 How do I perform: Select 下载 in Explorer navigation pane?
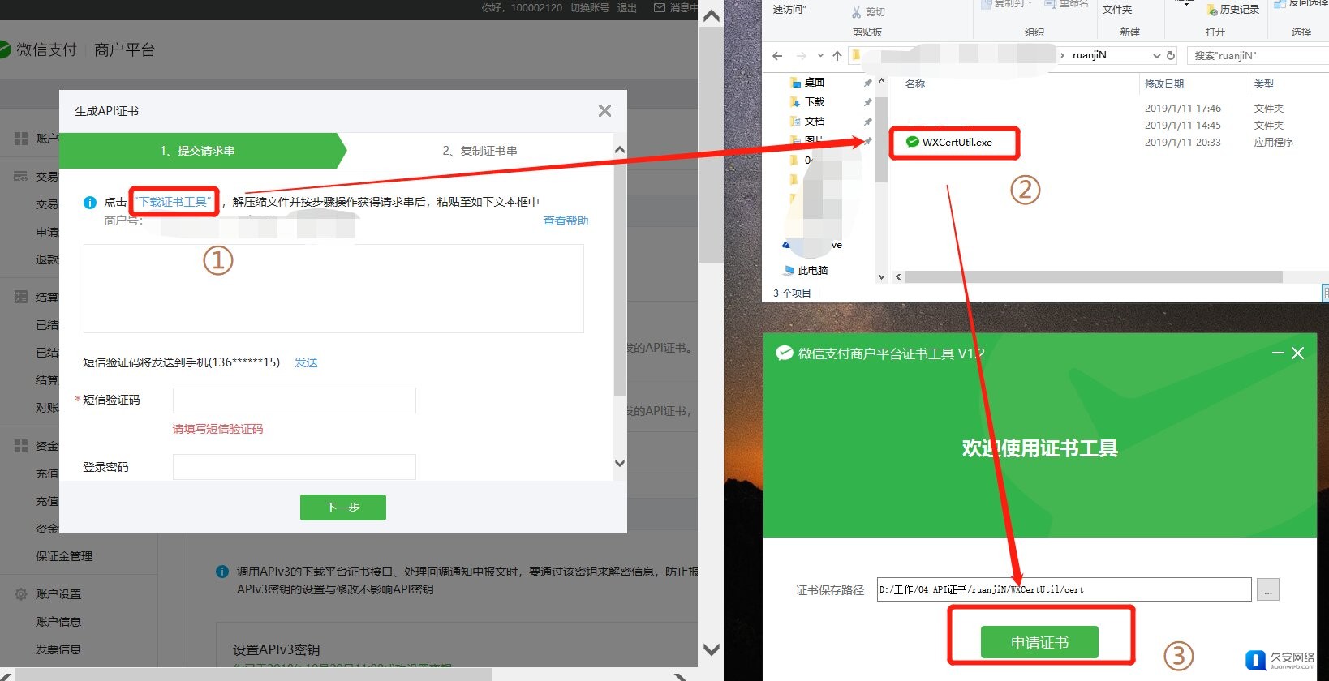[x=815, y=101]
